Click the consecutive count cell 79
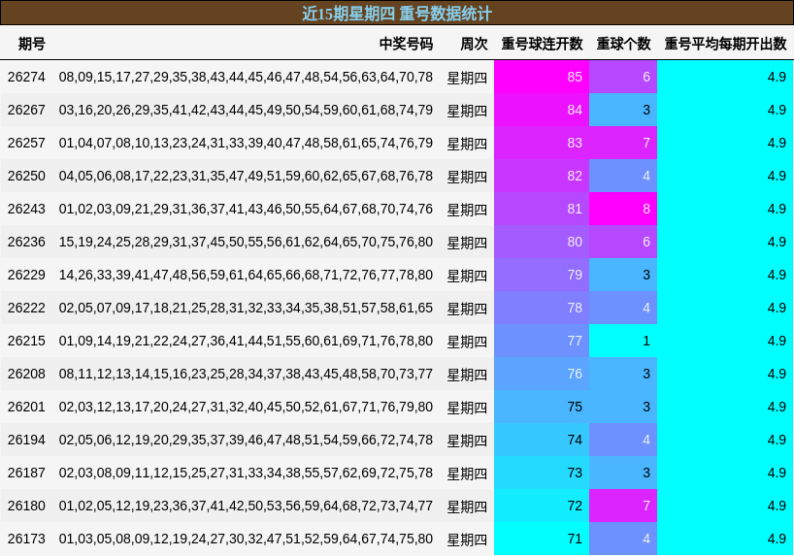The image size is (794, 556). (x=542, y=275)
